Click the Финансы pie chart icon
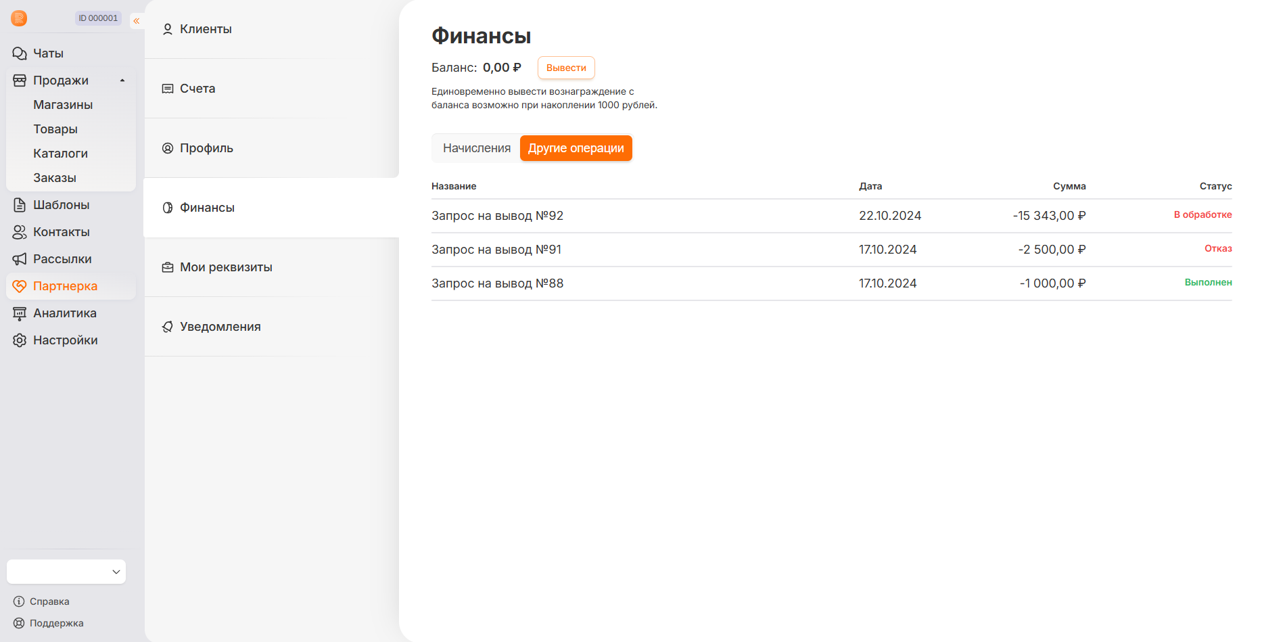Image resolution: width=1264 pixels, height=642 pixels. point(168,208)
